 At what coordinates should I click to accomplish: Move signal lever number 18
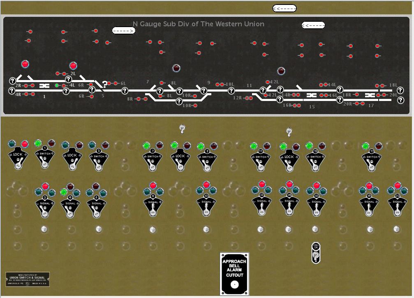tap(369, 205)
